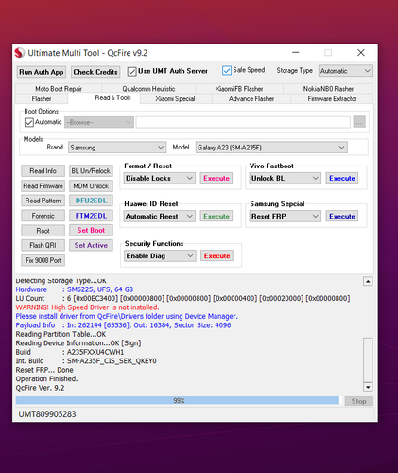Click the QcFire app logo icon
This screenshot has width=398, height=473.
point(20,53)
